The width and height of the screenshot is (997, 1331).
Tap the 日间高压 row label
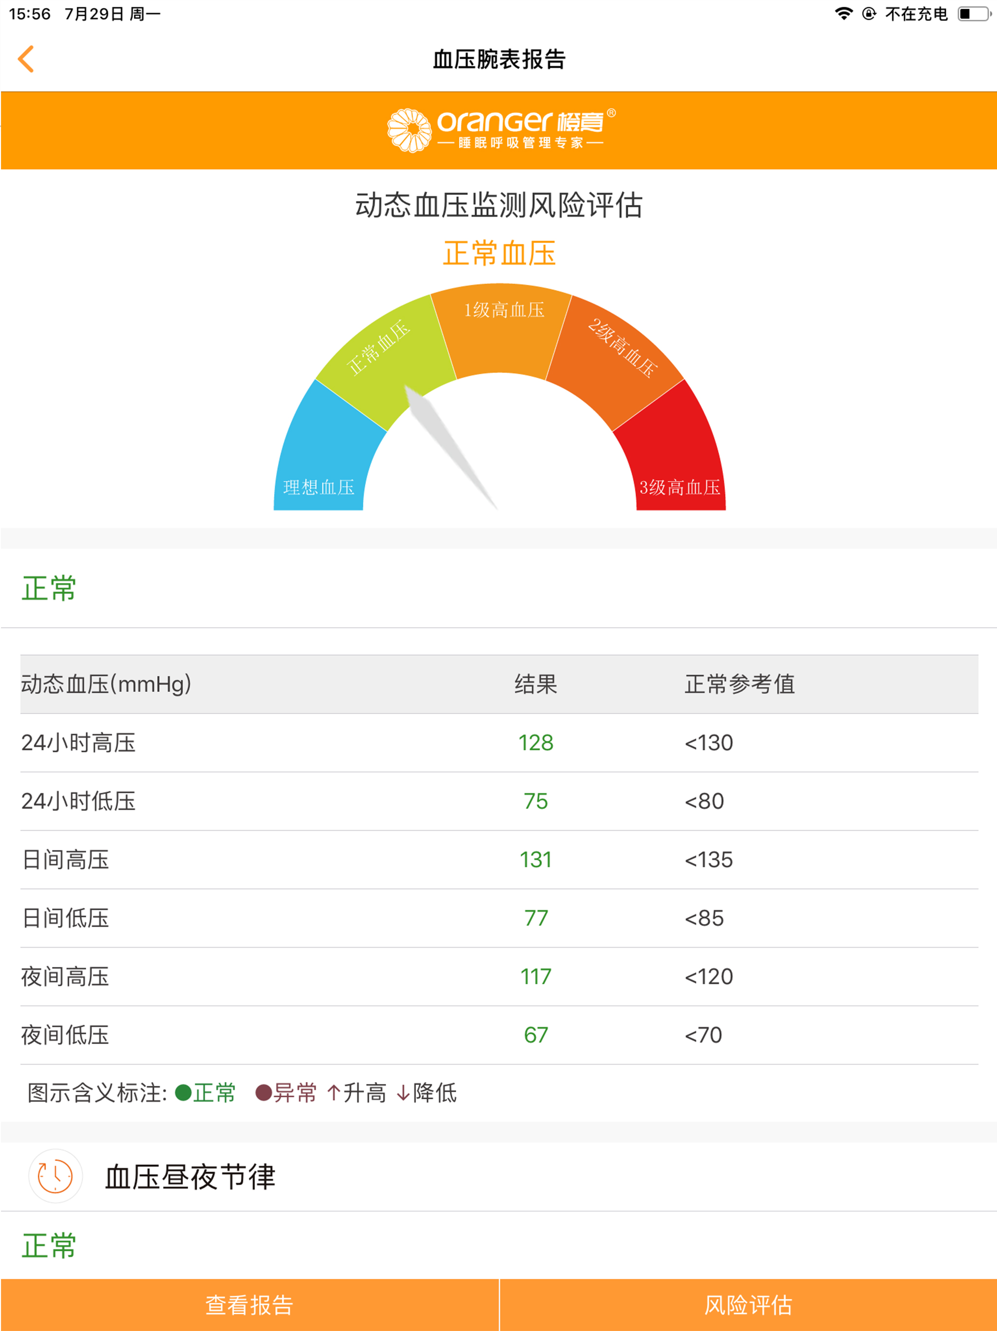[65, 859]
